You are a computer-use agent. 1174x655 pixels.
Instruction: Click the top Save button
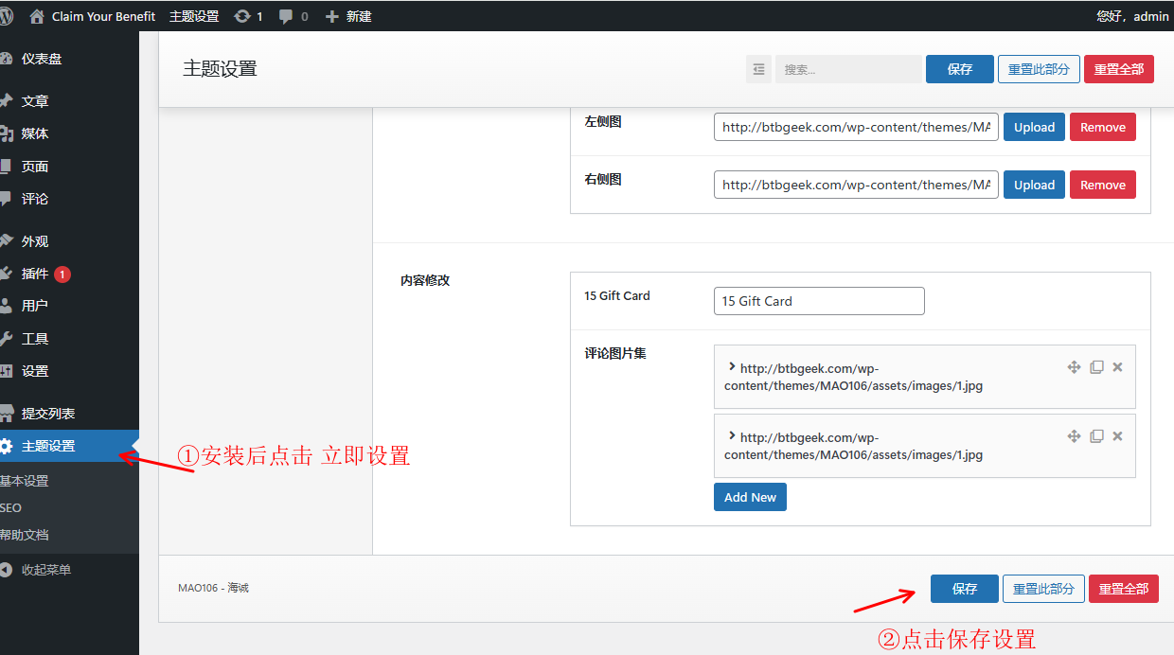coord(959,69)
